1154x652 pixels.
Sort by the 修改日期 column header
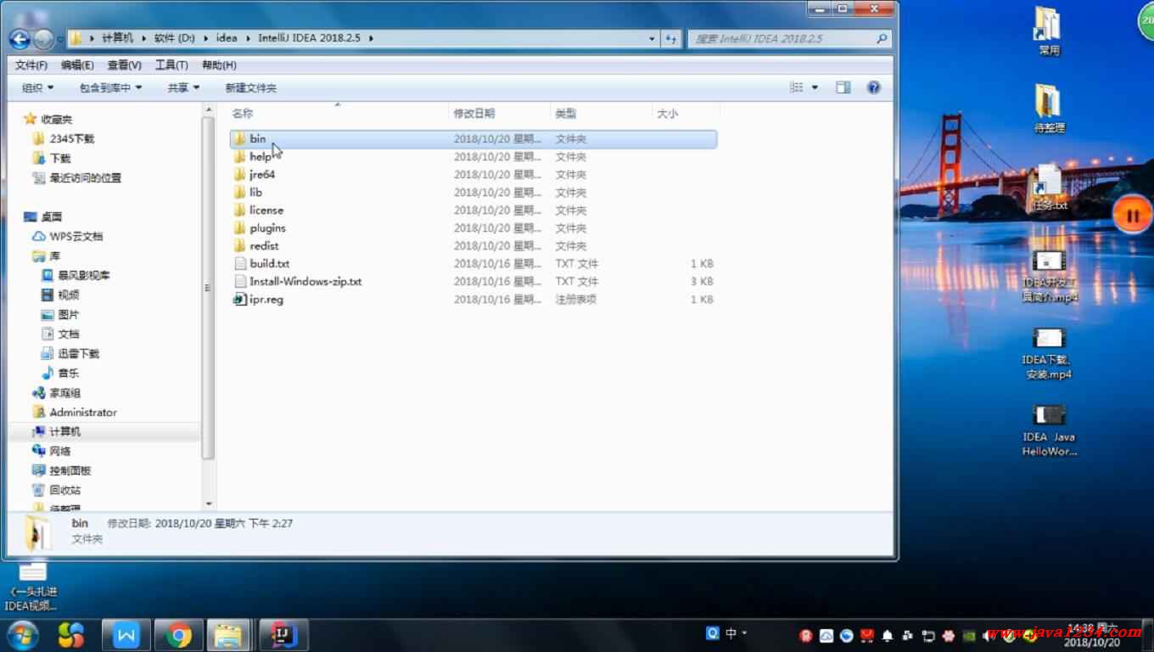click(499, 113)
